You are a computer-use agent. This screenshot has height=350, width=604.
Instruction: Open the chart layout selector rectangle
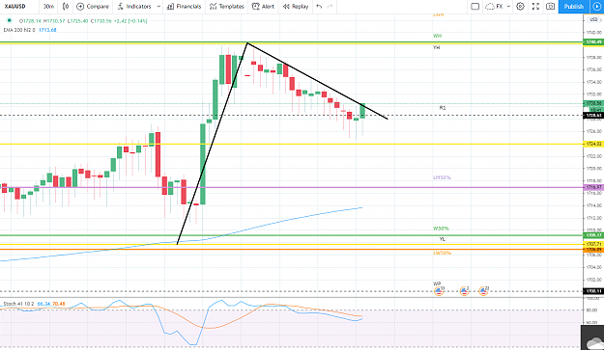tap(475, 7)
